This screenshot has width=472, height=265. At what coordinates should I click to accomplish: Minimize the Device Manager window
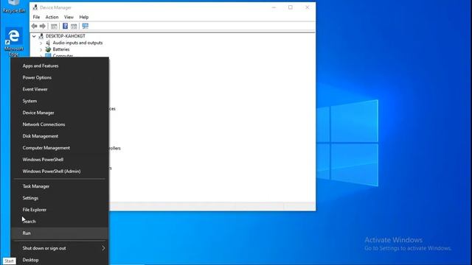(x=274, y=7)
